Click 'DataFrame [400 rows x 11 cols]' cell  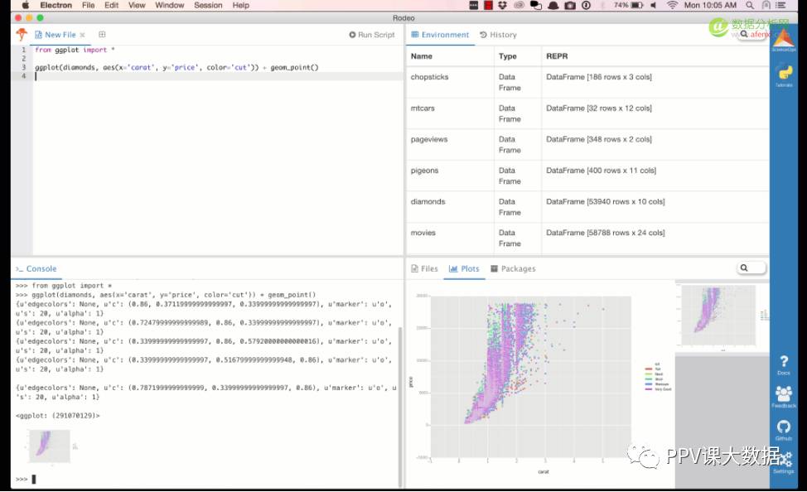(602, 171)
